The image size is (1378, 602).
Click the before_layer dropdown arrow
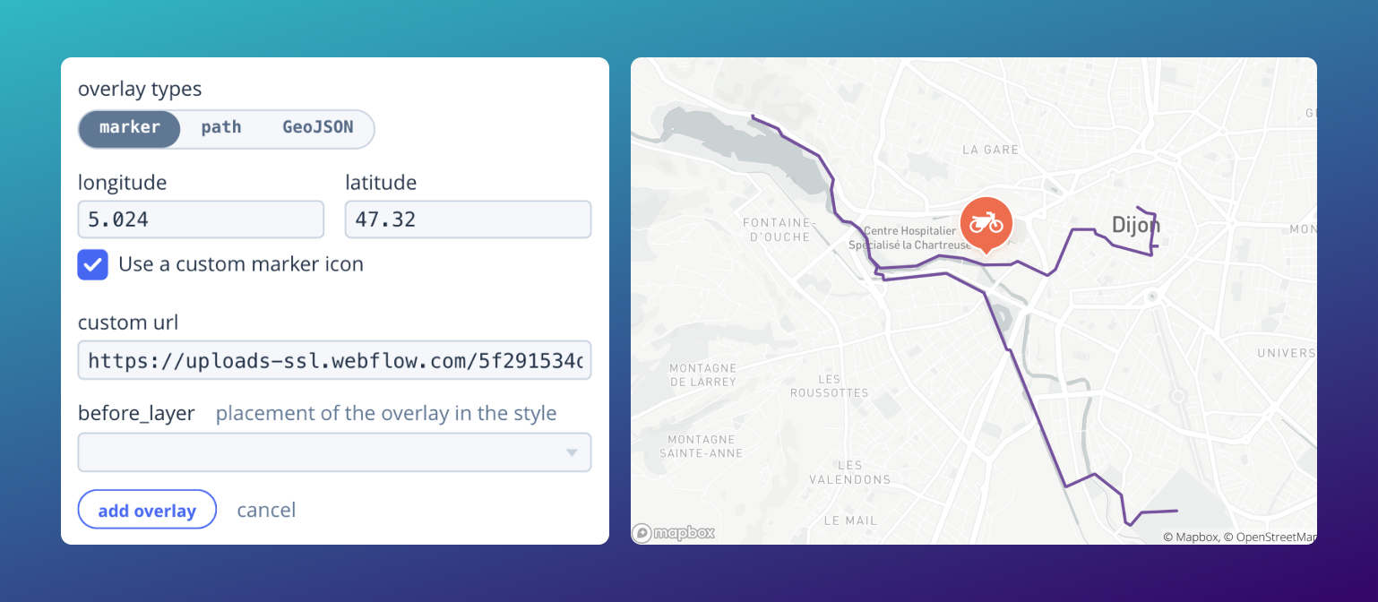click(572, 452)
